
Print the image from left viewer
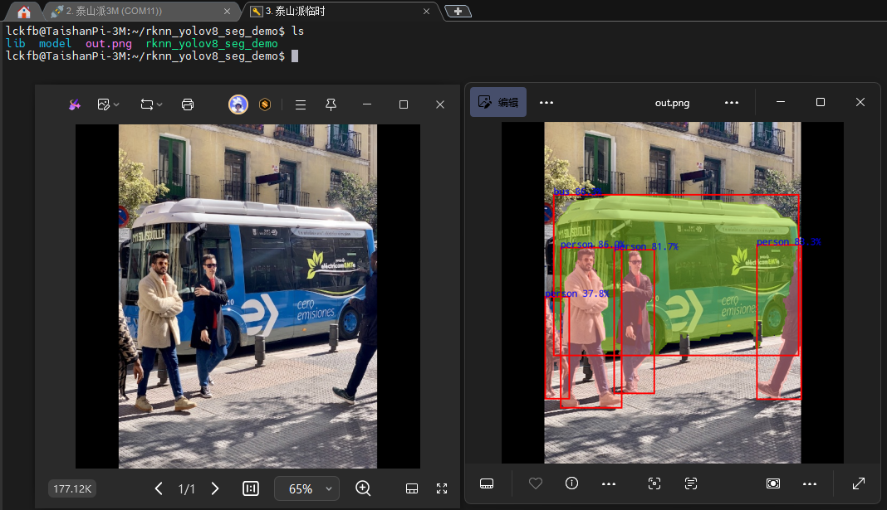pyautogui.click(x=188, y=104)
